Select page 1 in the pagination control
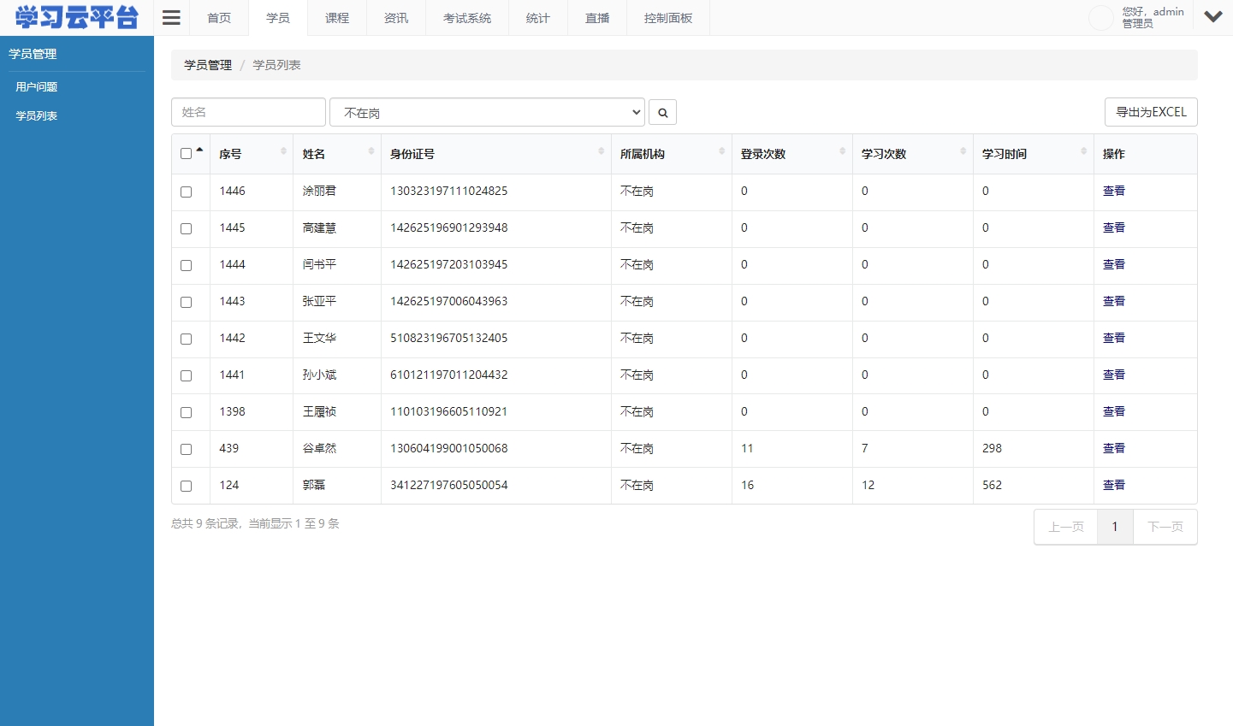Viewport: 1233px width, 726px height. pyautogui.click(x=1115, y=527)
